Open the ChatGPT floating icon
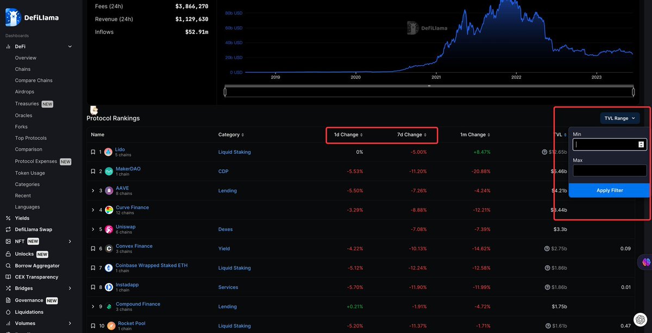 [x=640, y=319]
